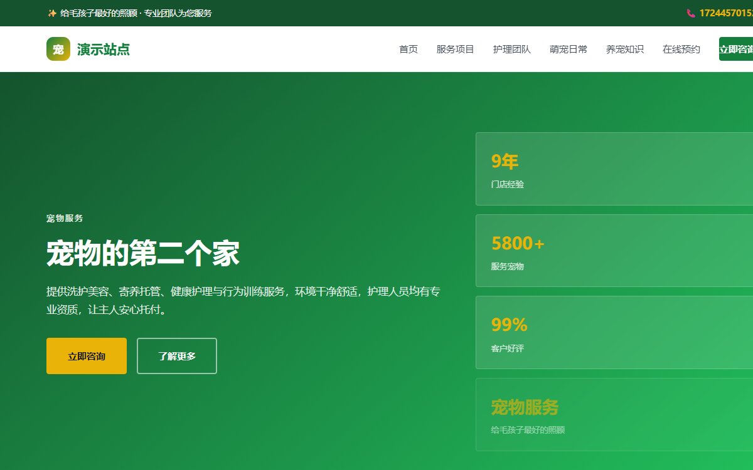Screen dimensions: 753x470
Task: Click the yellow 立即咨询 hero button
Action: tap(87, 356)
